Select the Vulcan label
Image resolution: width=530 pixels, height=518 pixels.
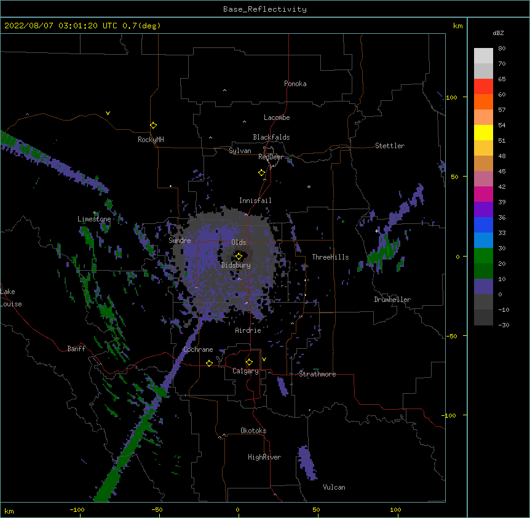pos(334,487)
